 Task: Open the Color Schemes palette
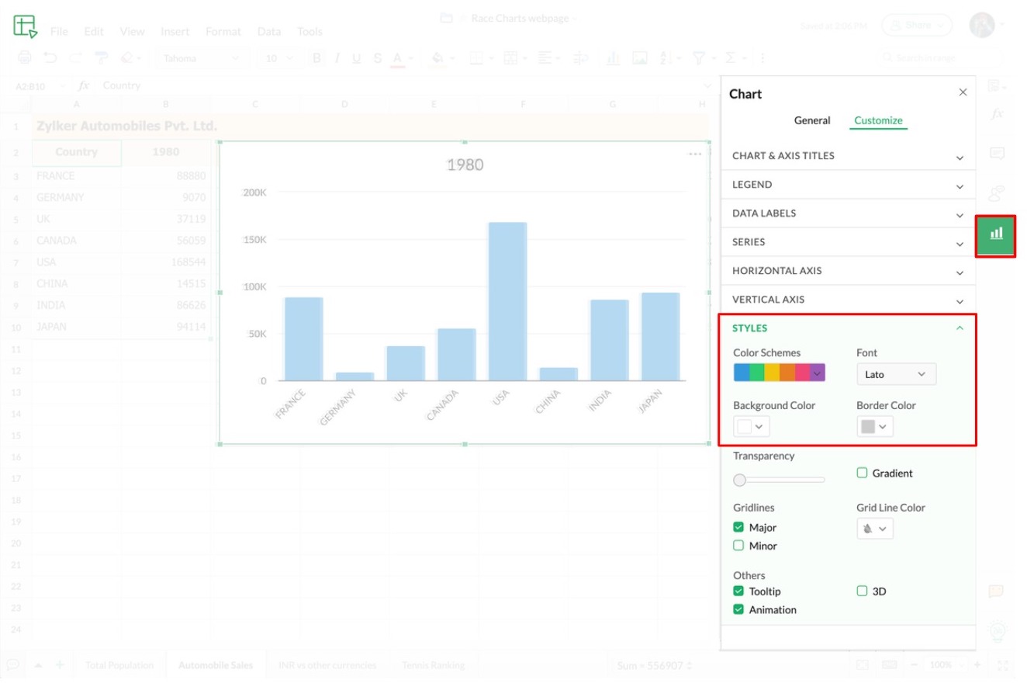[780, 373]
